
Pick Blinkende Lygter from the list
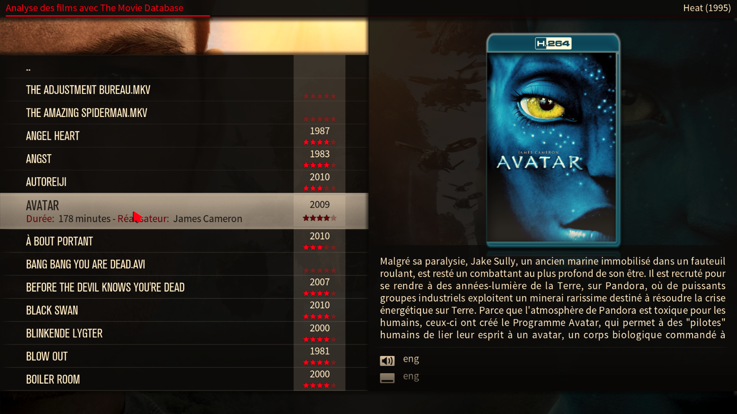[184, 333]
